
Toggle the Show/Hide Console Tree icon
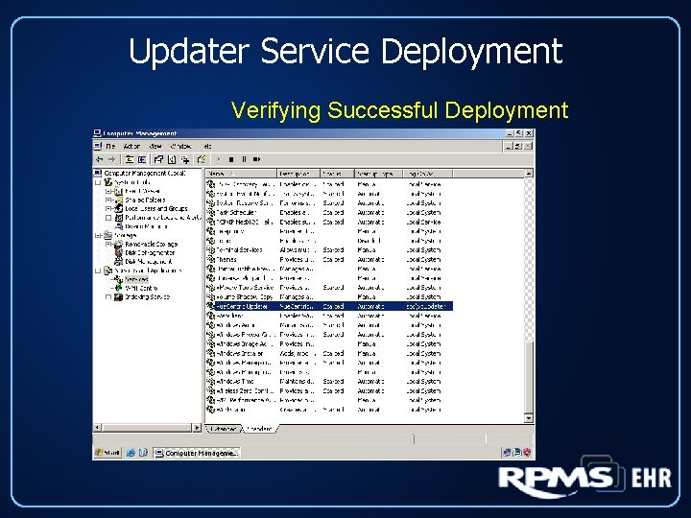click(142, 159)
